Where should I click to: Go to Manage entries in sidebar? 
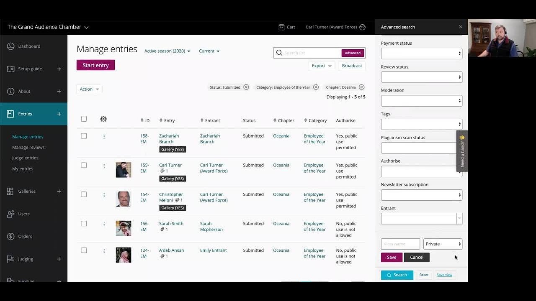28,137
